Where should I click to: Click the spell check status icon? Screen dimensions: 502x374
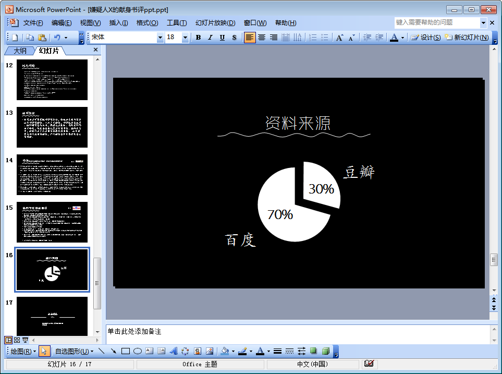(x=369, y=364)
